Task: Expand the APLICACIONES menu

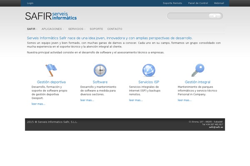Action: pos(52,29)
